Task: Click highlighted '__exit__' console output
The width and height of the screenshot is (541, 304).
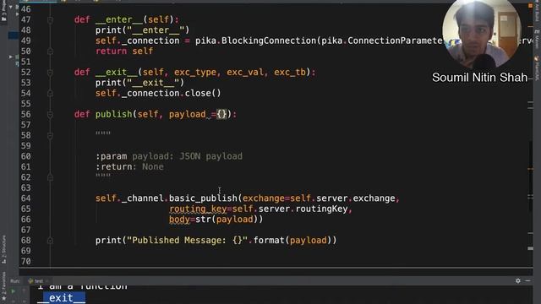Action: click(x=62, y=298)
